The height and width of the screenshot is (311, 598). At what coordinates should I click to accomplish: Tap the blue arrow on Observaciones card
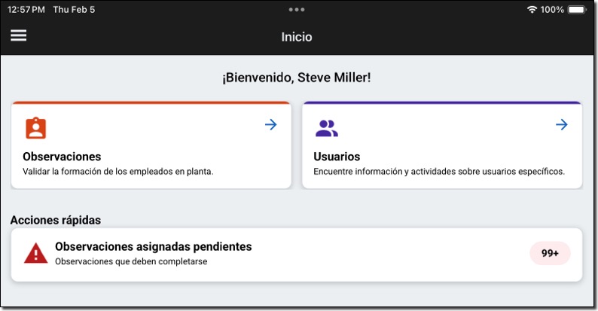[x=271, y=124]
